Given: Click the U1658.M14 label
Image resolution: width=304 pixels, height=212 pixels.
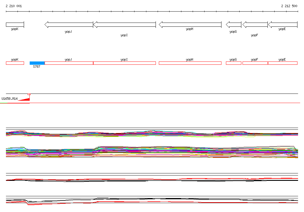Looking at the screenshot, I should pyautogui.click(x=9, y=99).
